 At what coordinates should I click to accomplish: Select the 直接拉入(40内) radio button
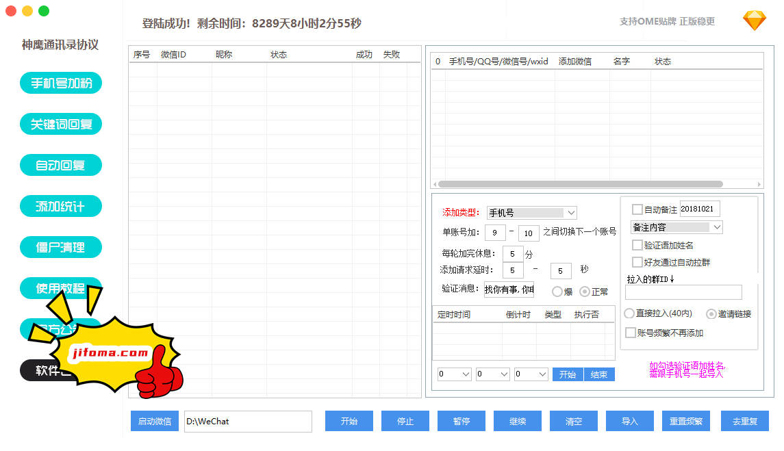pos(629,314)
